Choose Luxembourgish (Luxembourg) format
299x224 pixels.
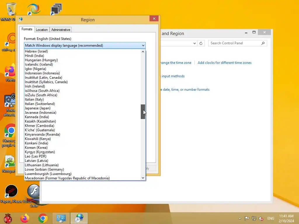coord(82,174)
